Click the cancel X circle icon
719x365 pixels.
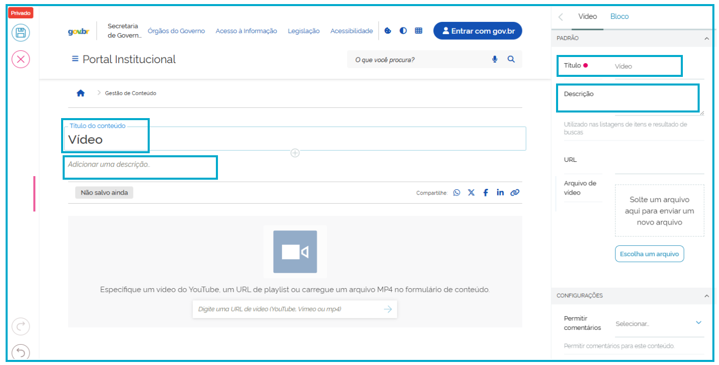click(x=21, y=60)
